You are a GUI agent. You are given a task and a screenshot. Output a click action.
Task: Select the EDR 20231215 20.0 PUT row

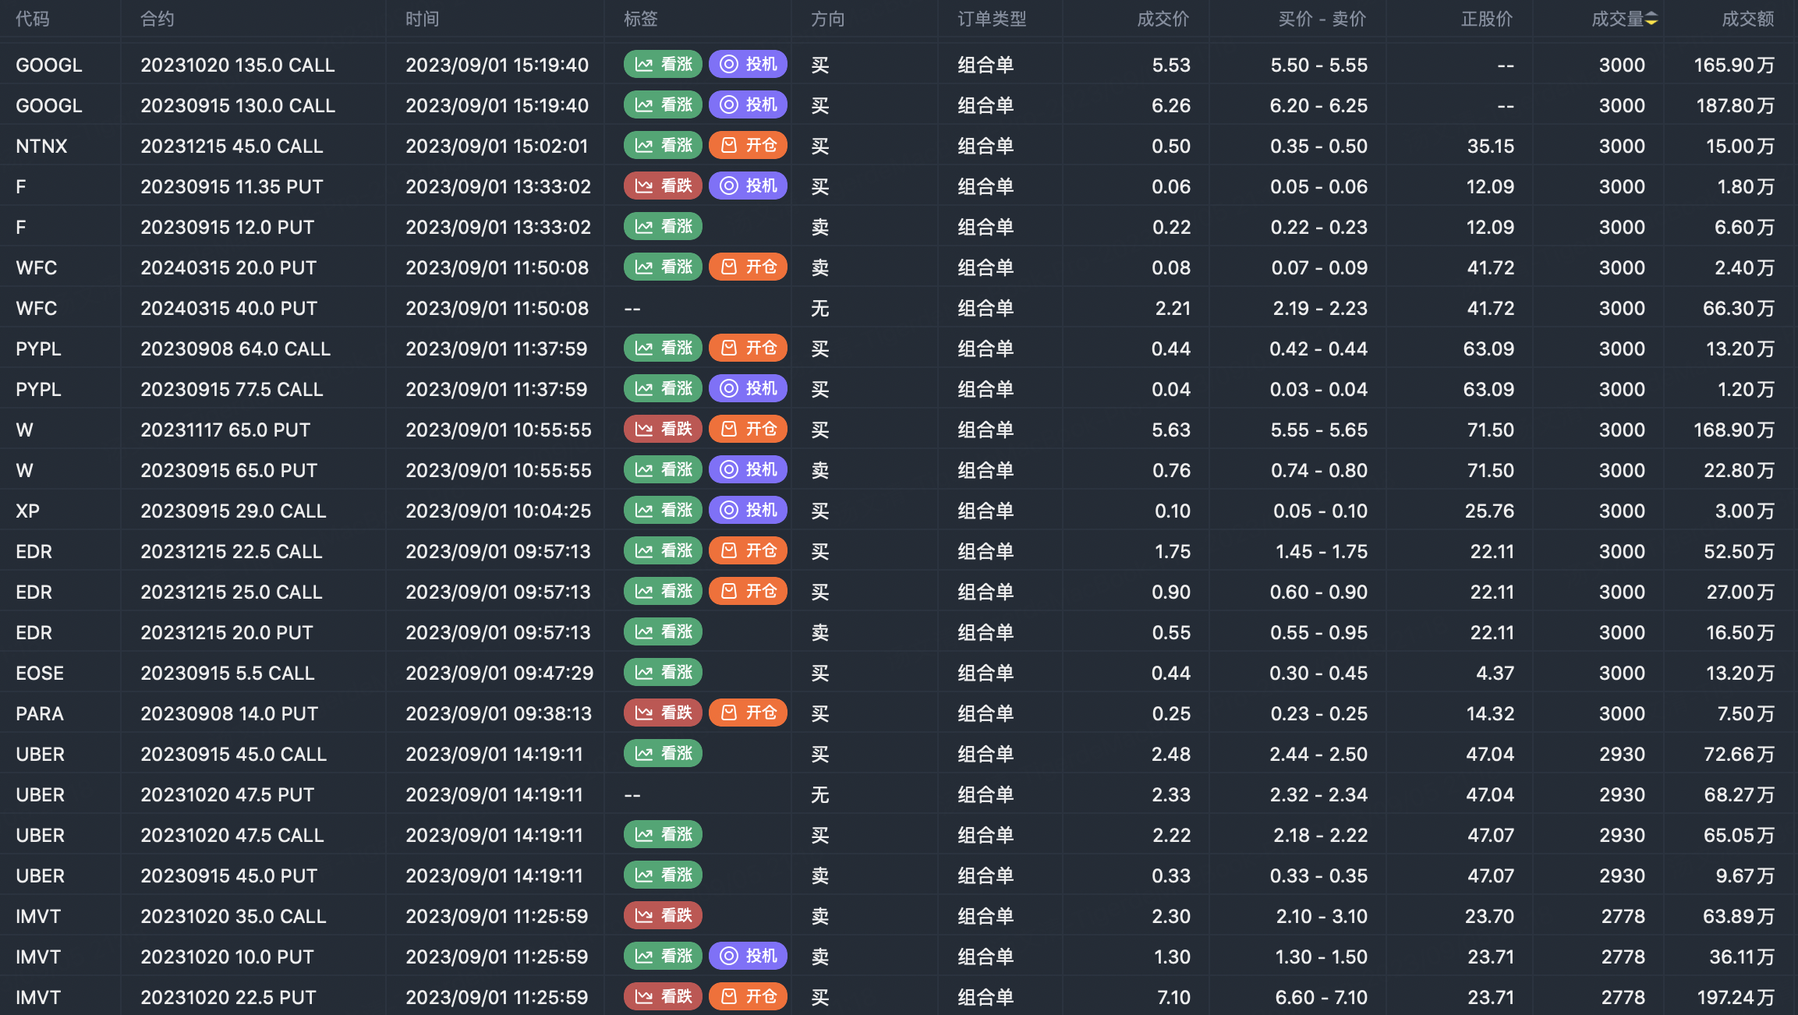(226, 632)
